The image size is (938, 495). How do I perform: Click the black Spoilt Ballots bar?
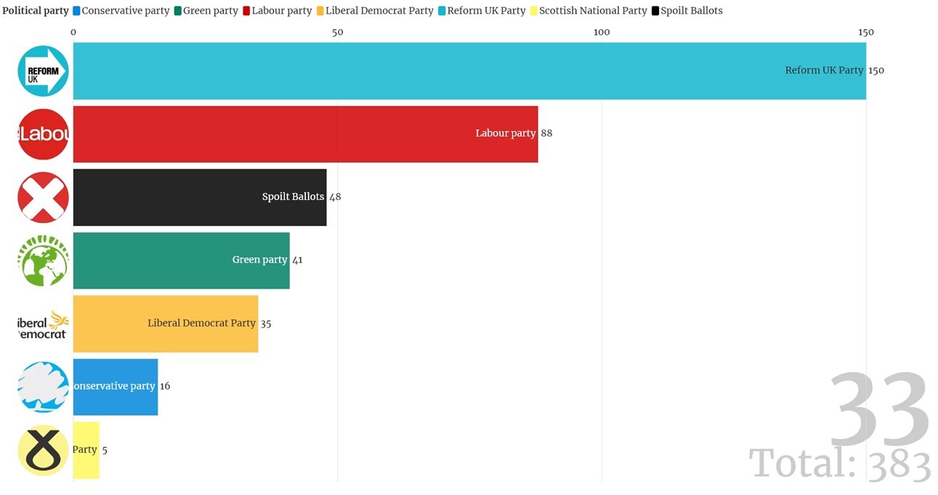click(x=200, y=197)
